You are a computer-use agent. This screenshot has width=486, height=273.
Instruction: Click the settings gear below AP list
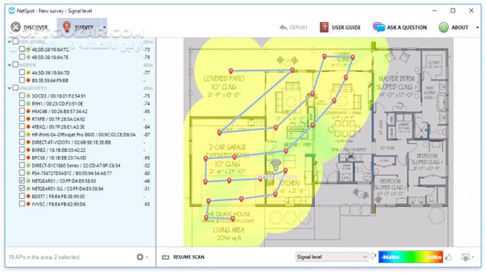pyautogui.click(x=140, y=257)
